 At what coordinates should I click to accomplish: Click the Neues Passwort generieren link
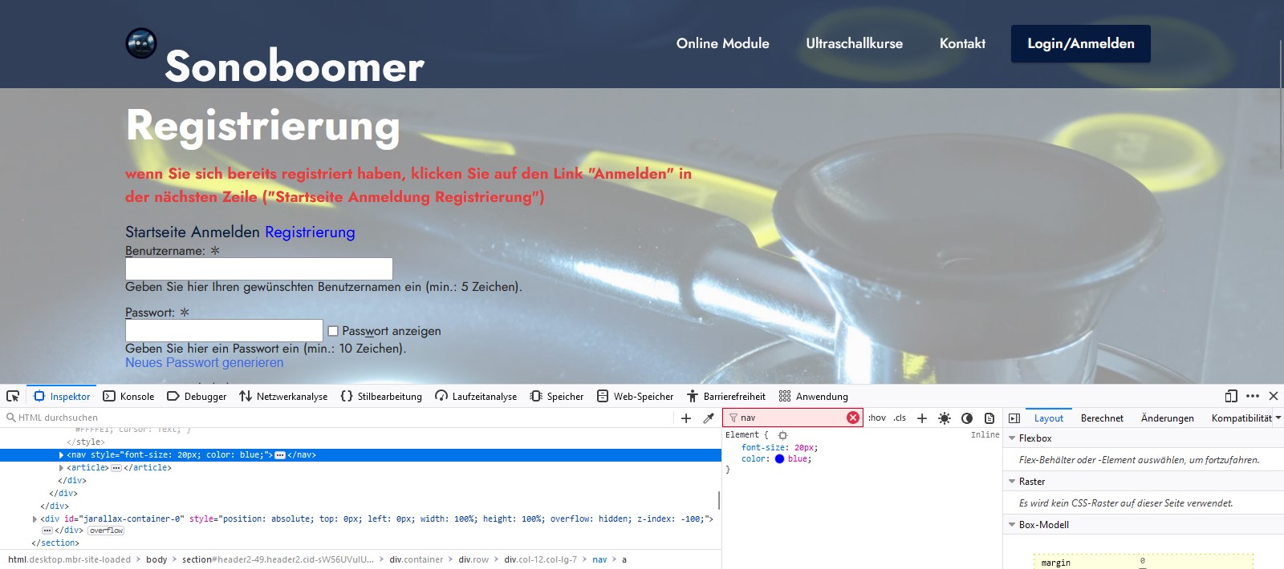point(204,362)
